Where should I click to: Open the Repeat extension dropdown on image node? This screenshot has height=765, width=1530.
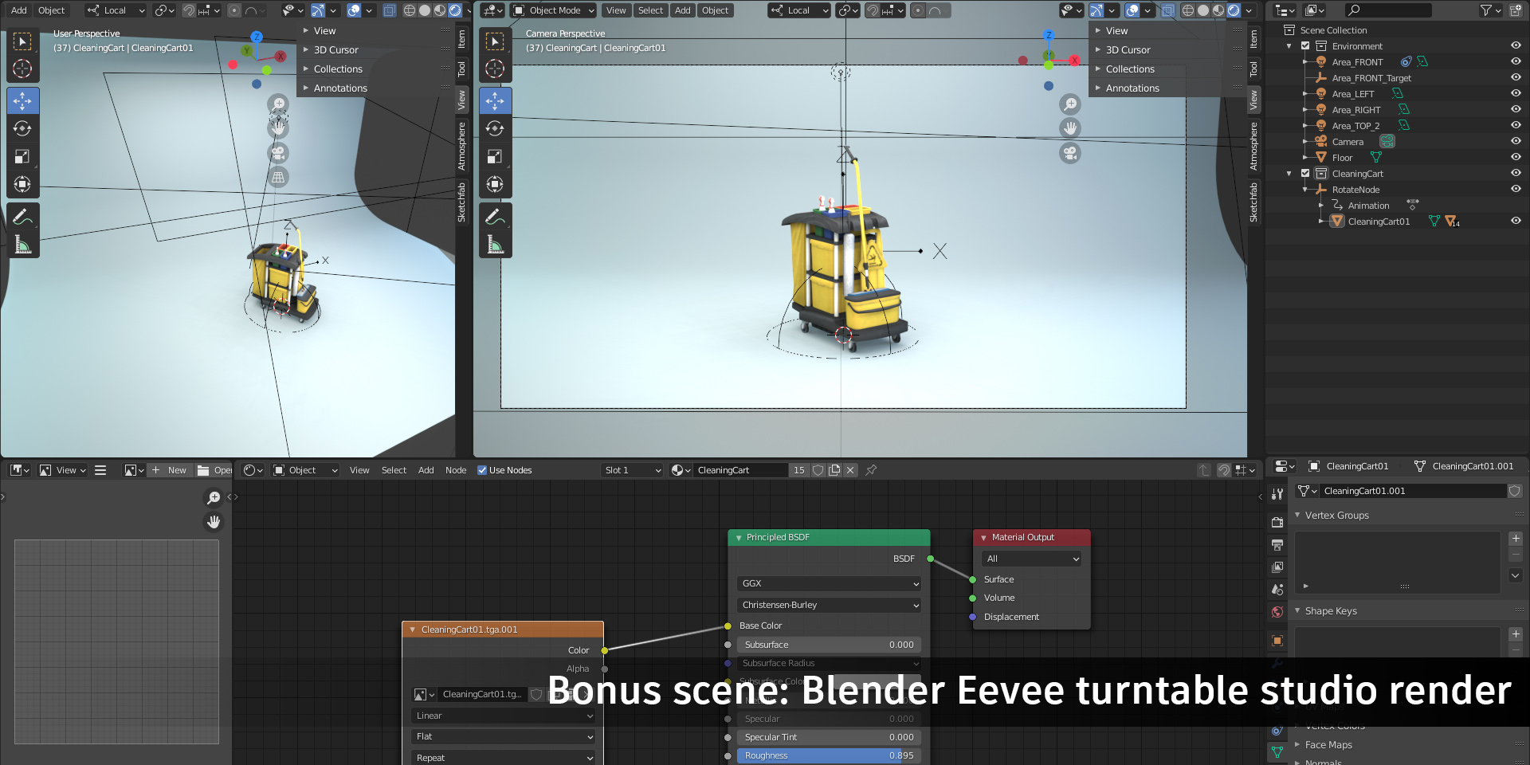[x=504, y=758]
